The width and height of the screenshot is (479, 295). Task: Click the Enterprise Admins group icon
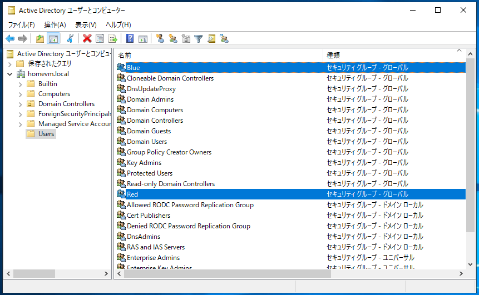click(121, 257)
